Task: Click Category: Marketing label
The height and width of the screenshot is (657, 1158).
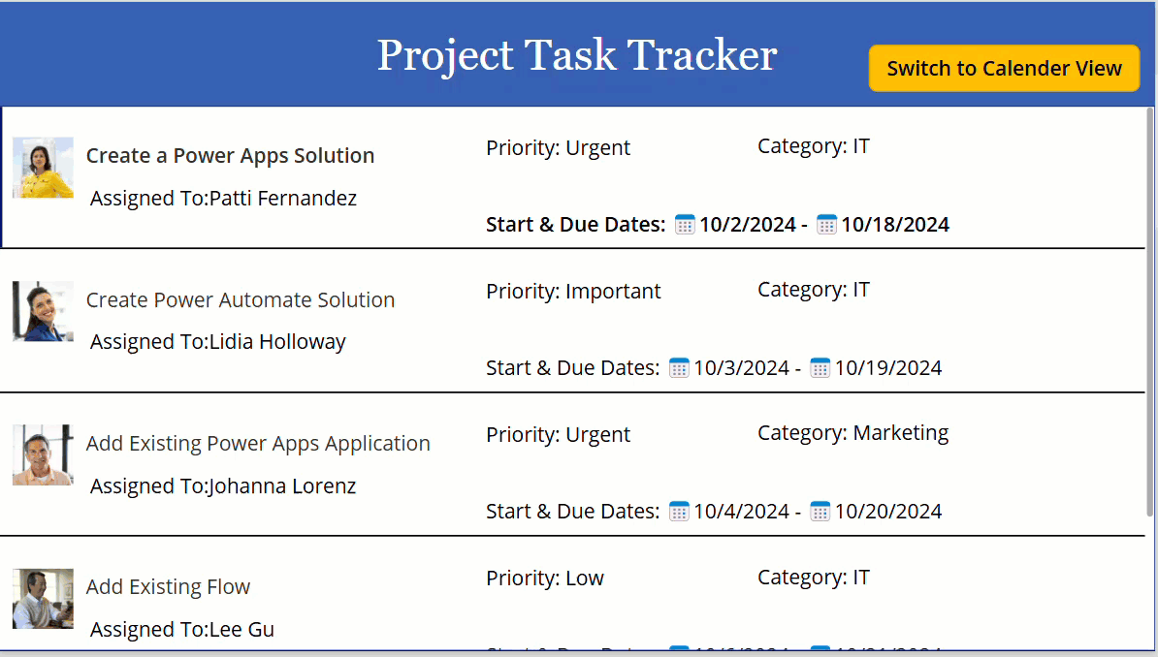Action: click(853, 432)
